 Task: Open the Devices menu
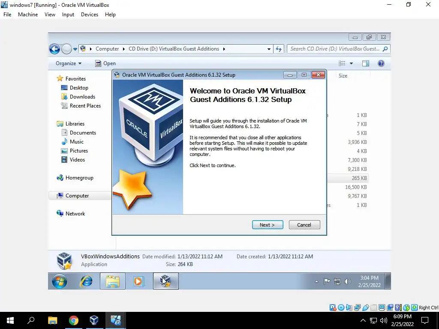coord(90,15)
